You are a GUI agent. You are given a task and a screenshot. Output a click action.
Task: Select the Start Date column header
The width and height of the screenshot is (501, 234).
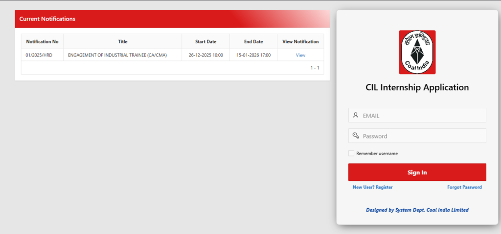click(x=205, y=41)
